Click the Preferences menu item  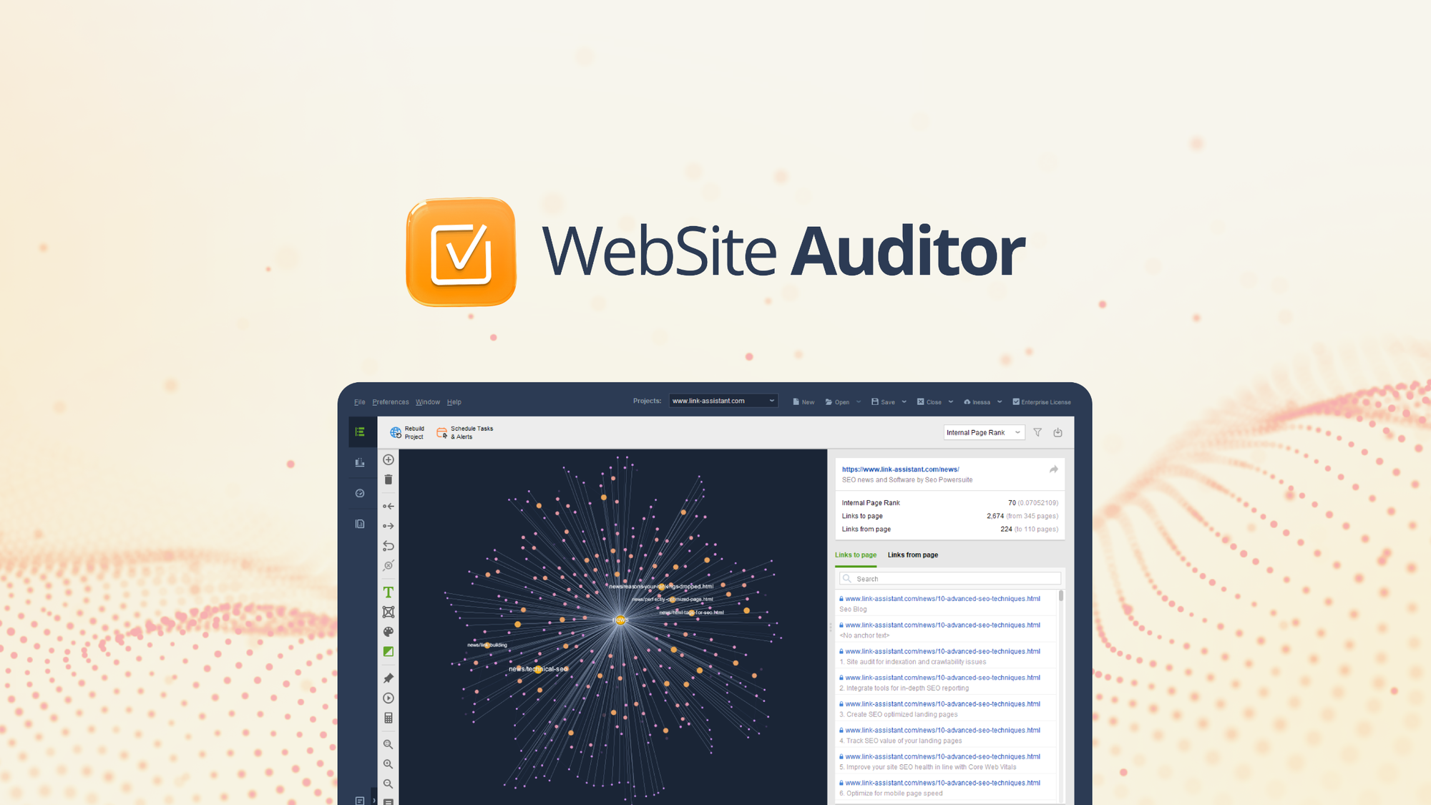[389, 401]
